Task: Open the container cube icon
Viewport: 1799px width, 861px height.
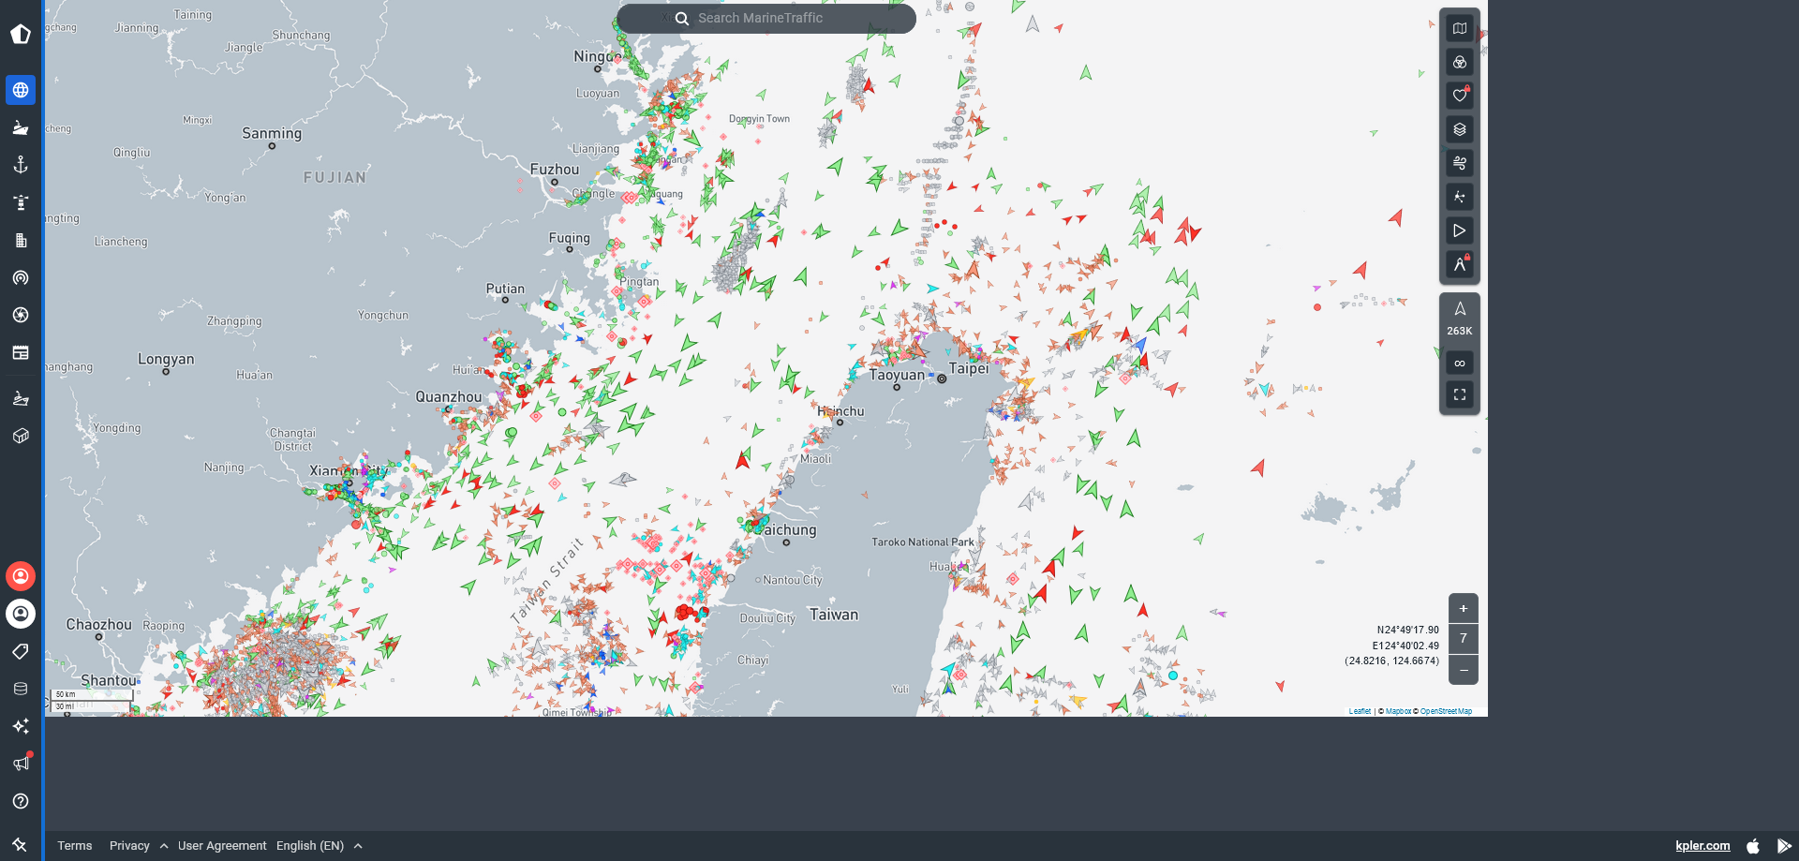Action: pos(21,436)
